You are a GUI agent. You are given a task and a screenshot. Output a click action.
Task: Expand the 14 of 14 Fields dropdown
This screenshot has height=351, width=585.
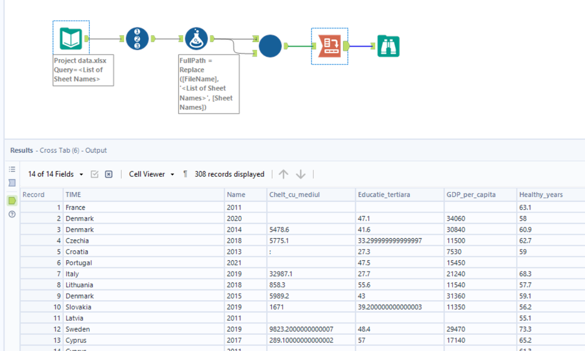point(56,174)
